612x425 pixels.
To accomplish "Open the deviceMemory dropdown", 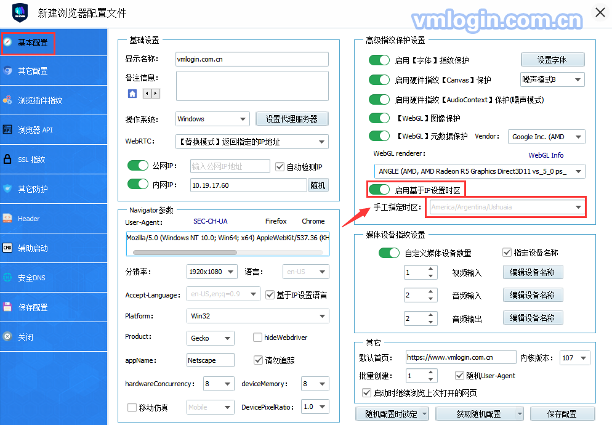I will [x=315, y=384].
